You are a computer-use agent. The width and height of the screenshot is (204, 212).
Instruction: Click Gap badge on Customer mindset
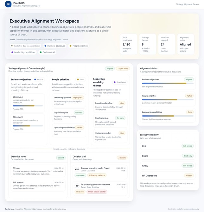coord(122,133)
